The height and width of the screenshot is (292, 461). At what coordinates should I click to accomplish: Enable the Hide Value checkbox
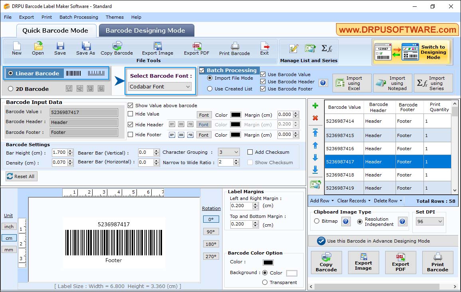[131, 115]
